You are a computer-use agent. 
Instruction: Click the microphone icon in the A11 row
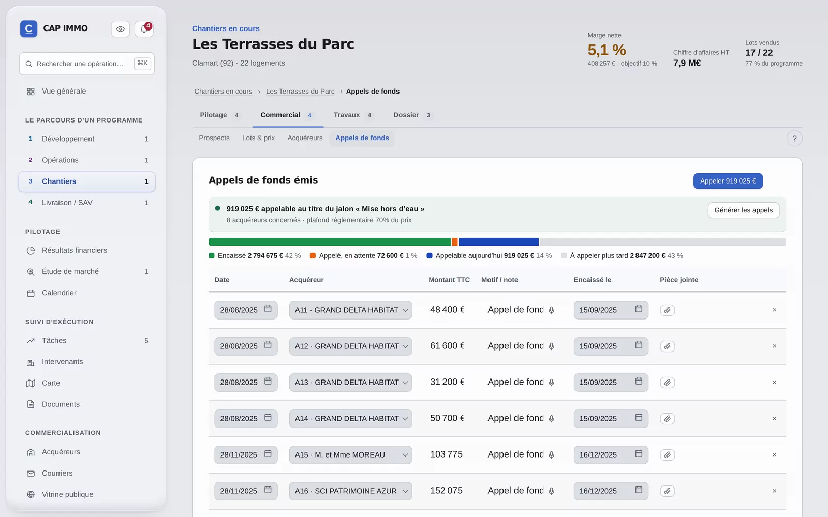[x=551, y=310]
